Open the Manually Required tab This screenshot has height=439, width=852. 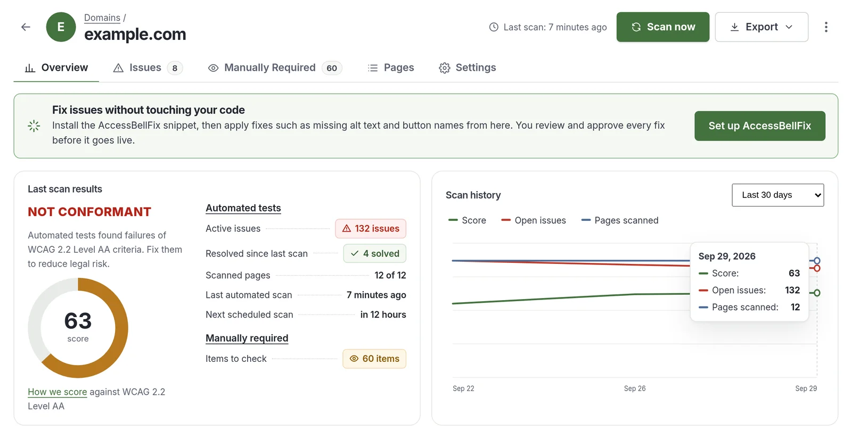pos(275,68)
